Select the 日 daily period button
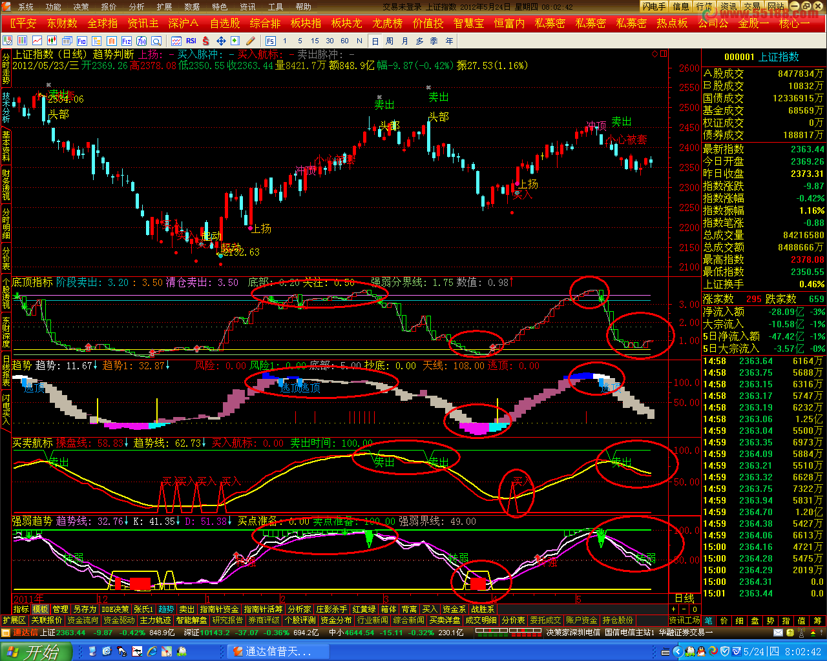Image resolution: width=827 pixels, height=661 pixels. (x=375, y=41)
